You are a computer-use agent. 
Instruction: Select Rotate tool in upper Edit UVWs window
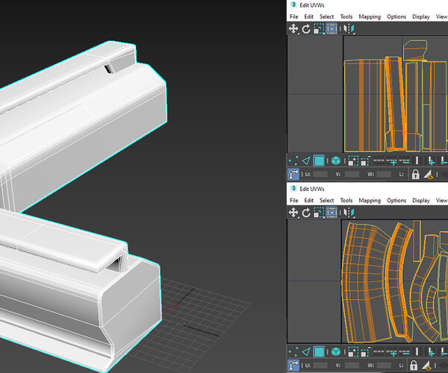point(306,28)
